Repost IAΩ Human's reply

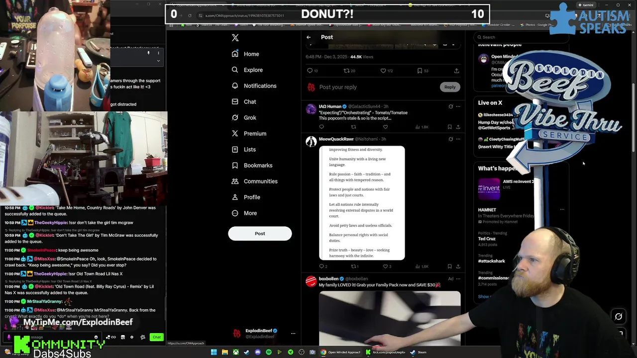click(353, 127)
